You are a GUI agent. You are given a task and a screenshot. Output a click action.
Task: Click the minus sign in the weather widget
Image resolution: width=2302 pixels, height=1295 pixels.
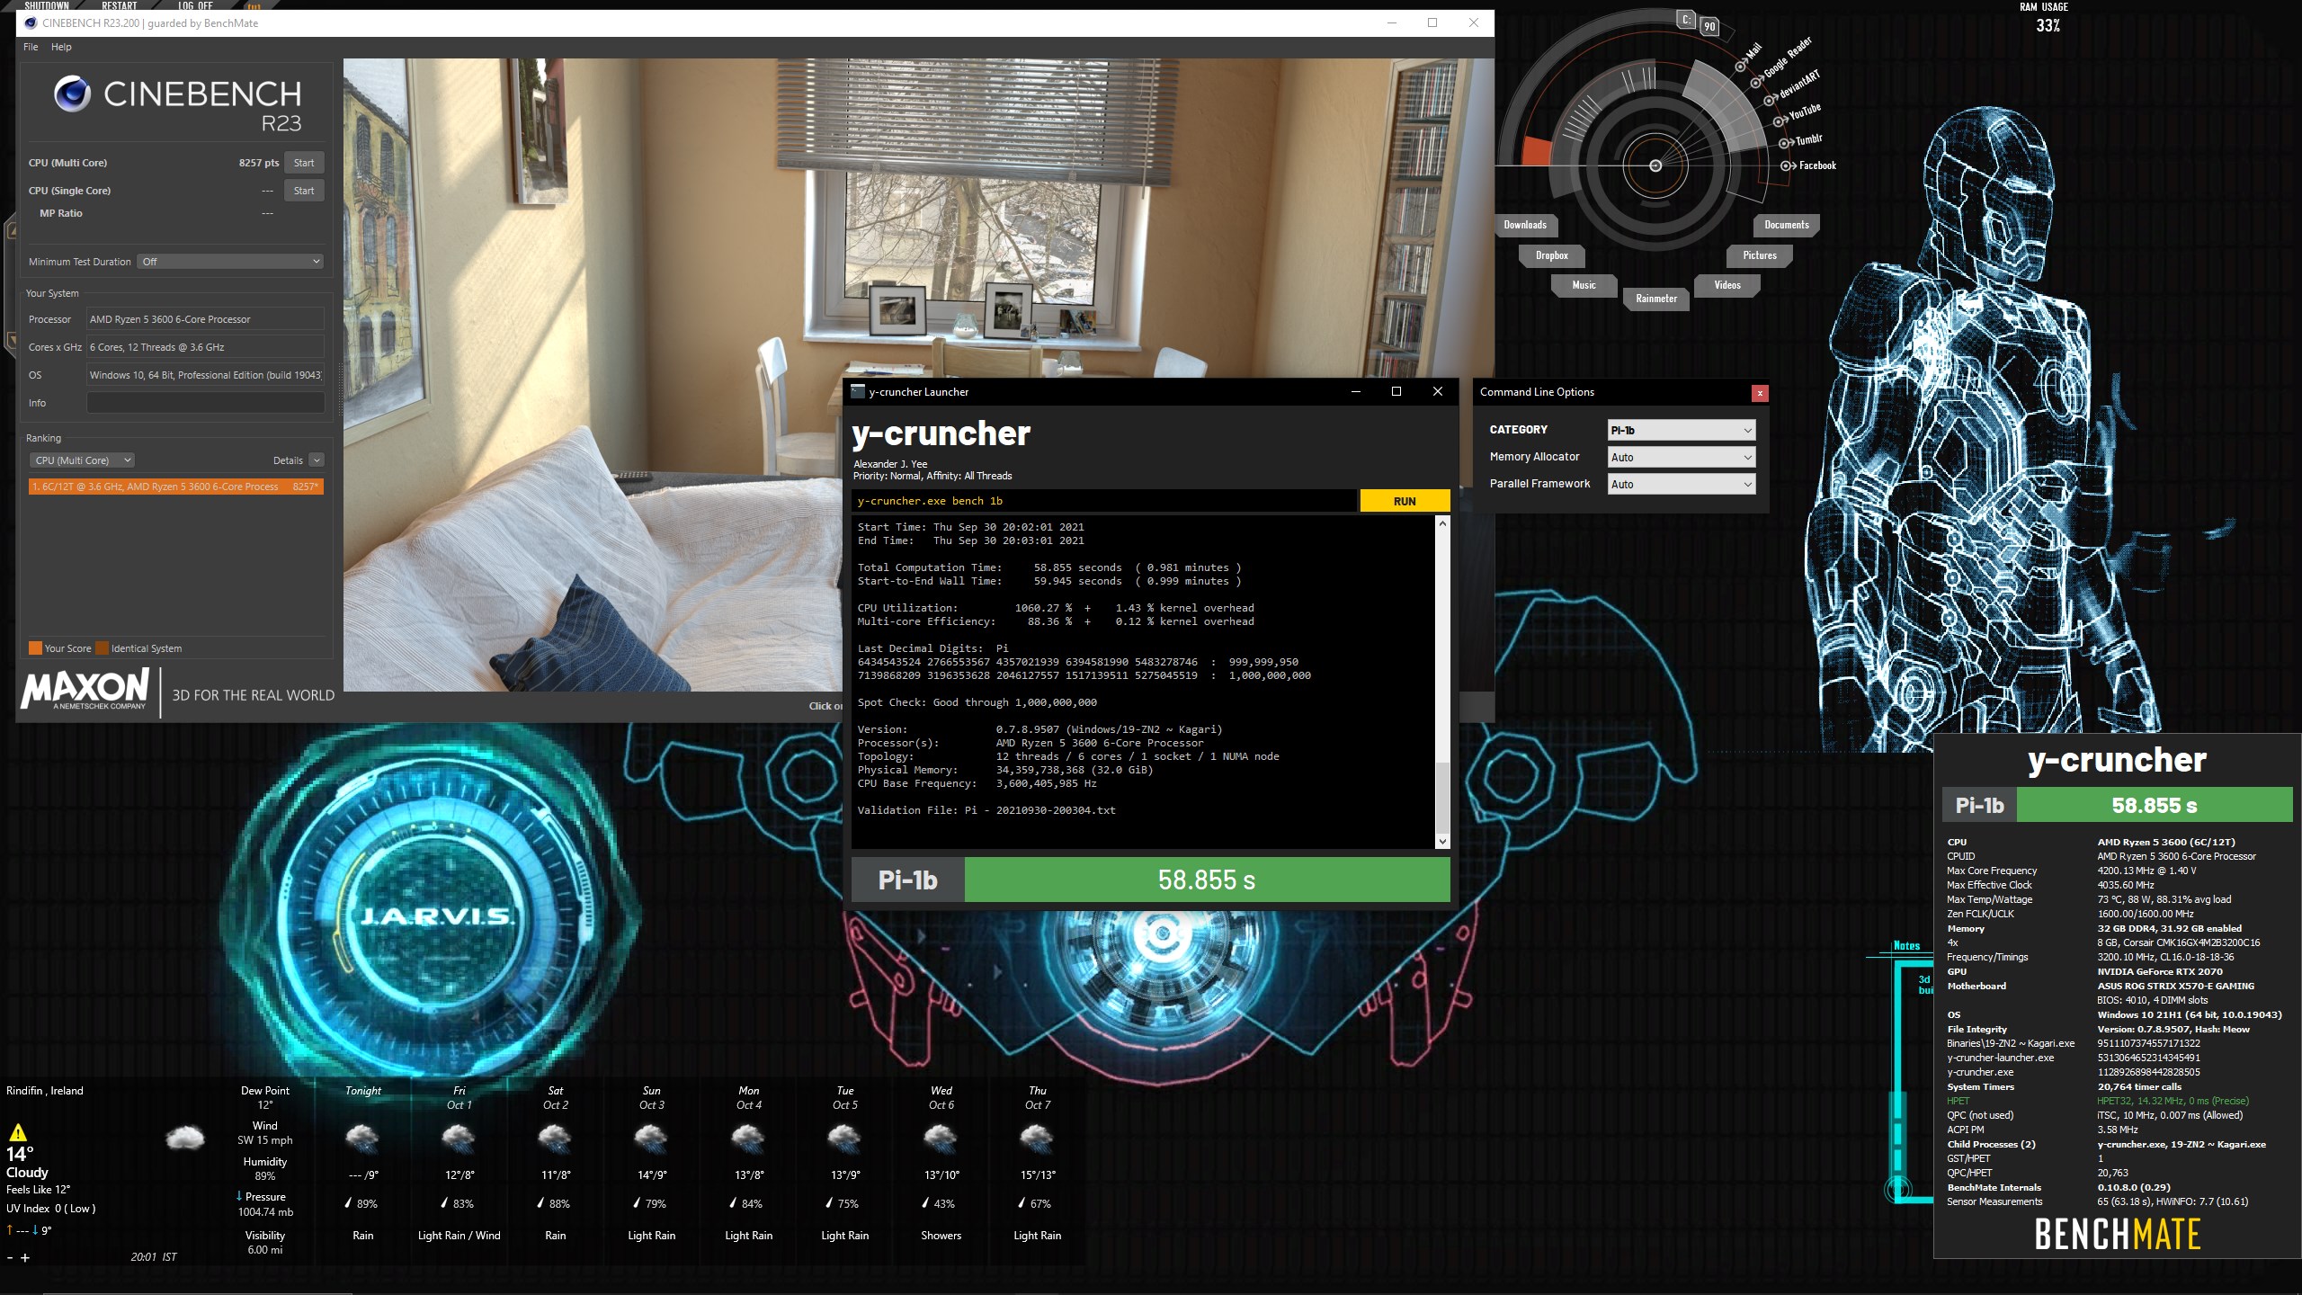click(10, 1258)
